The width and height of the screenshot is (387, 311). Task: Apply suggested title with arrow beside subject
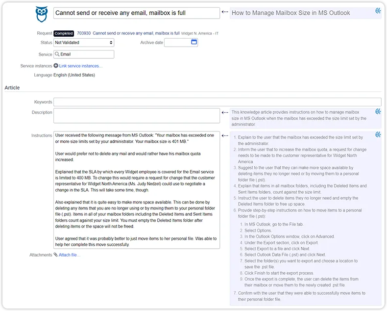coord(224,12)
